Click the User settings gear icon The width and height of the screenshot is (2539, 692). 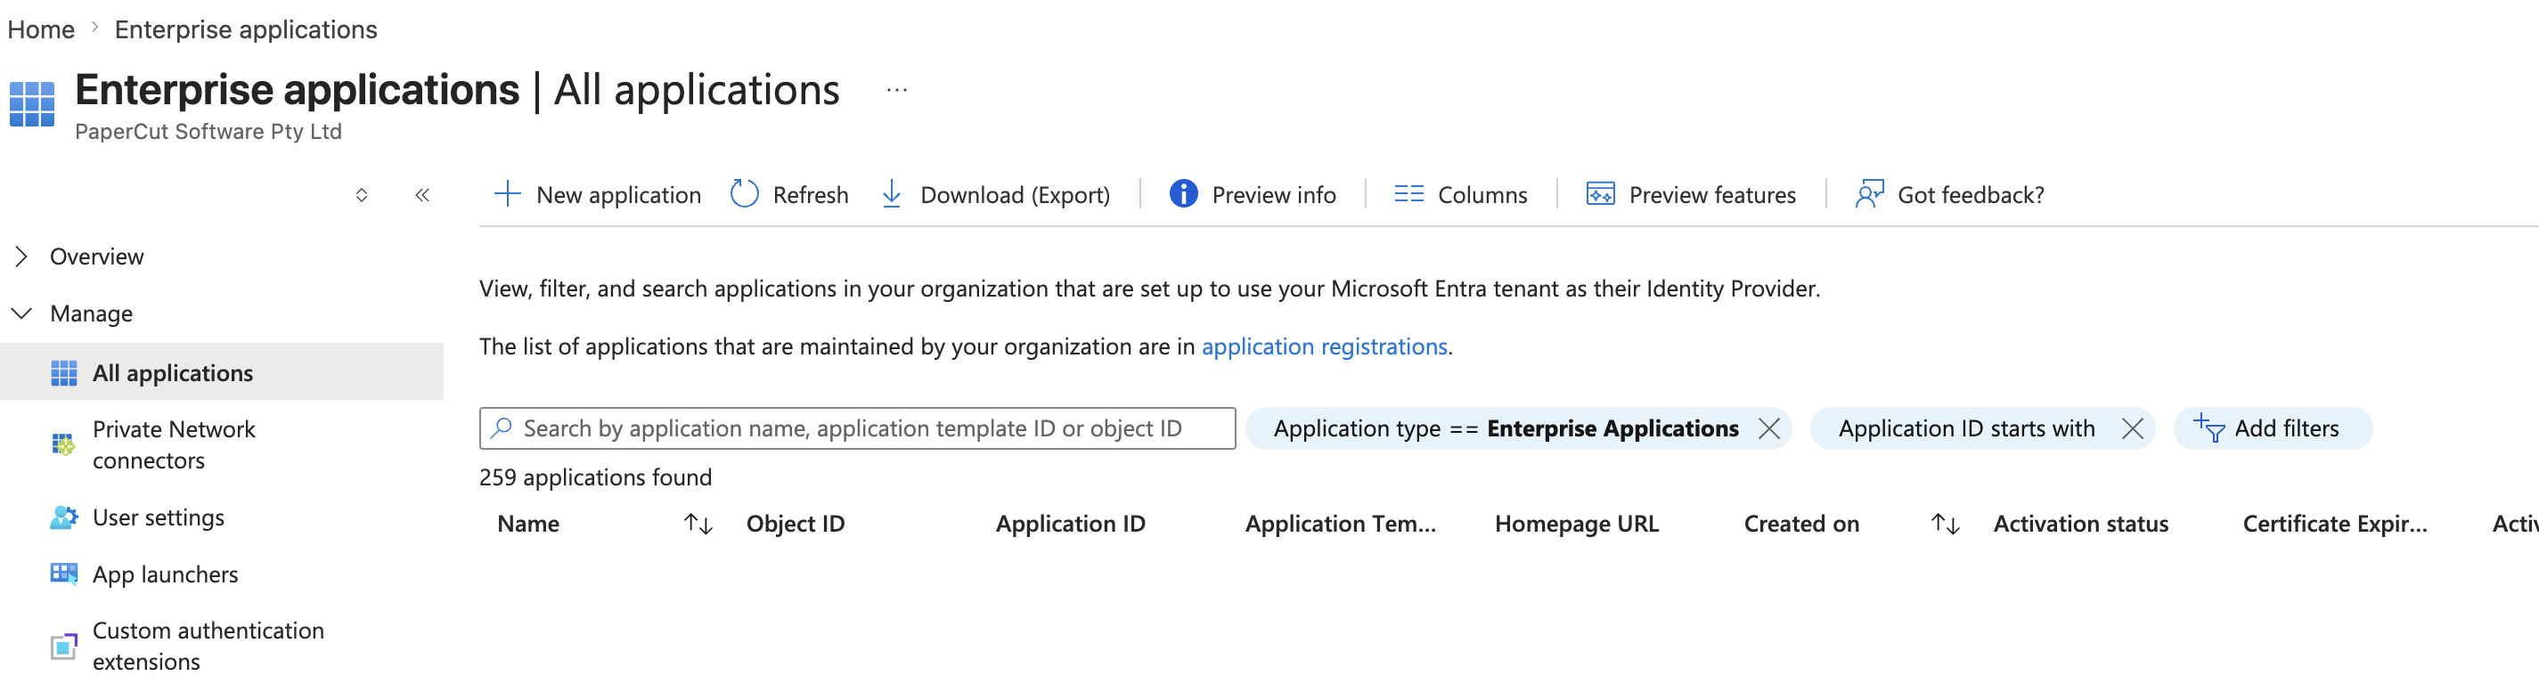pyautogui.click(x=64, y=517)
